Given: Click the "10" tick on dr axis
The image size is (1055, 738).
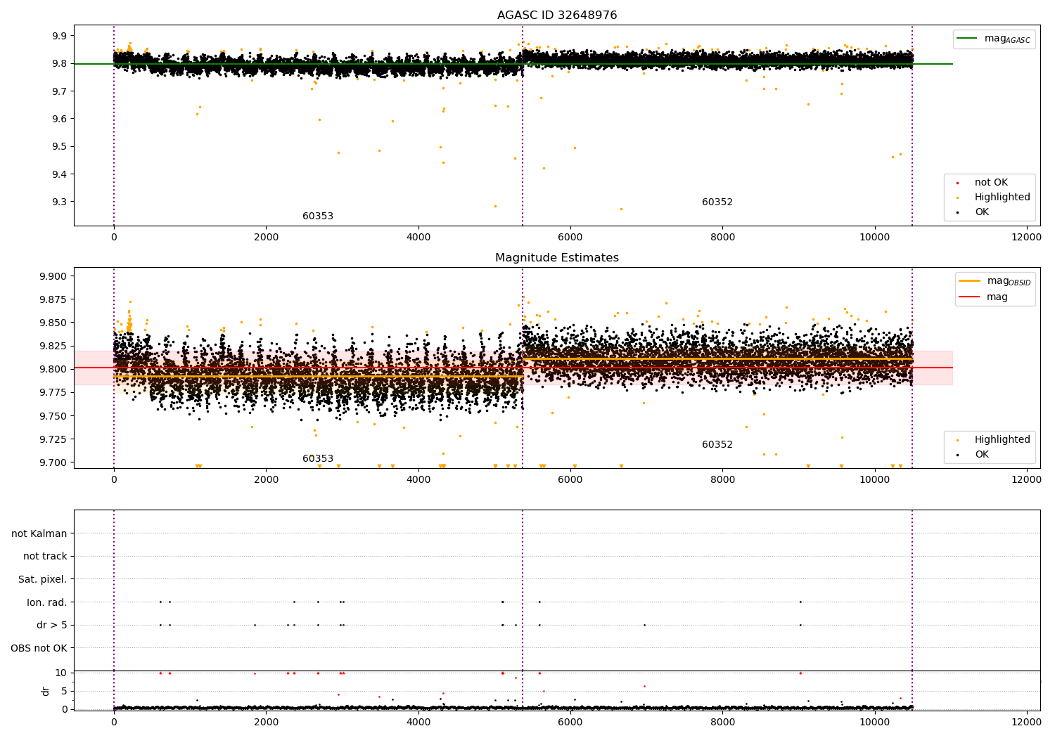Looking at the screenshot, I should pos(61,673).
